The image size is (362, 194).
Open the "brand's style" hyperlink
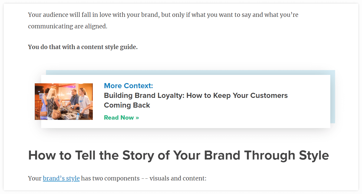61,178
